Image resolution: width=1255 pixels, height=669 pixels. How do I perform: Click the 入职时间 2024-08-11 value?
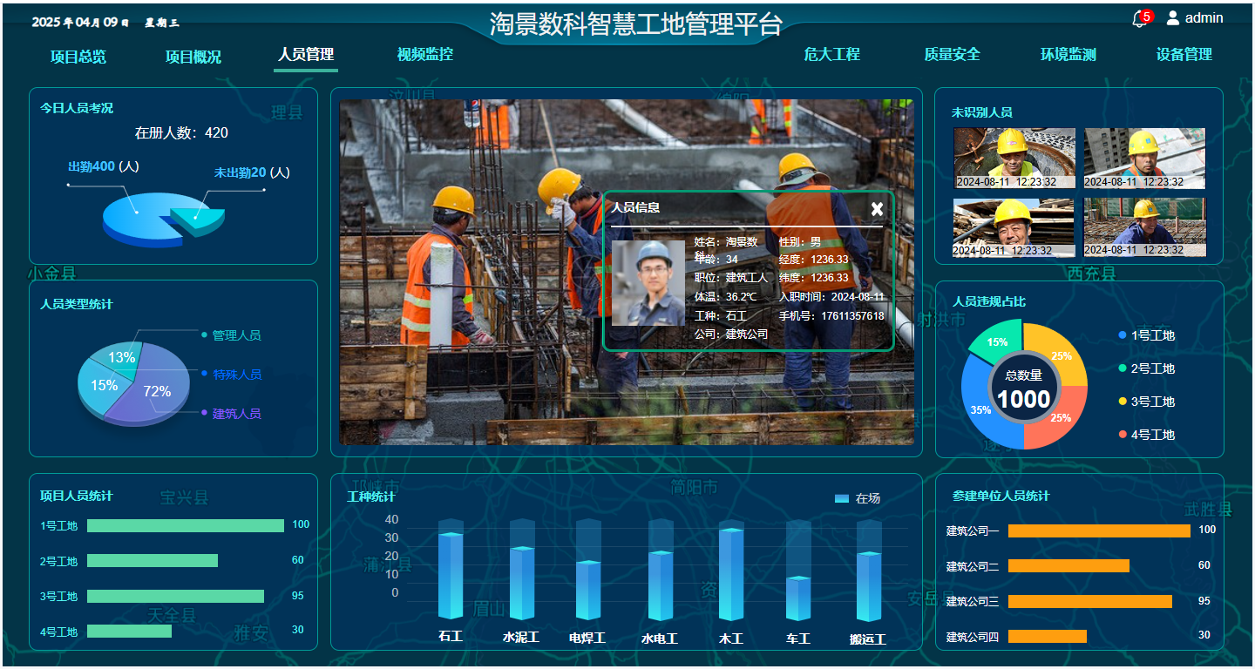[x=858, y=297]
